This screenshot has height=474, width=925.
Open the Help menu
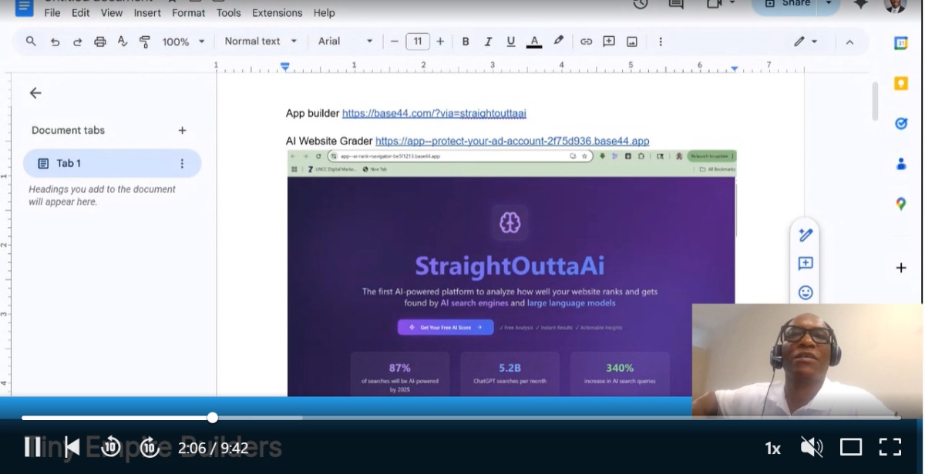(x=325, y=13)
